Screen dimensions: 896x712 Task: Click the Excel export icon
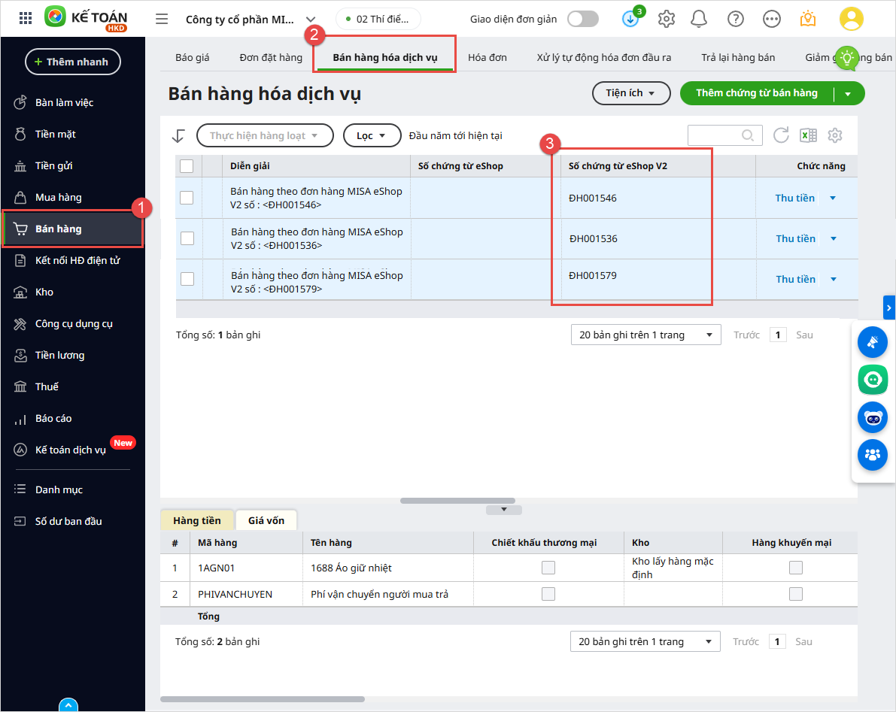(808, 135)
